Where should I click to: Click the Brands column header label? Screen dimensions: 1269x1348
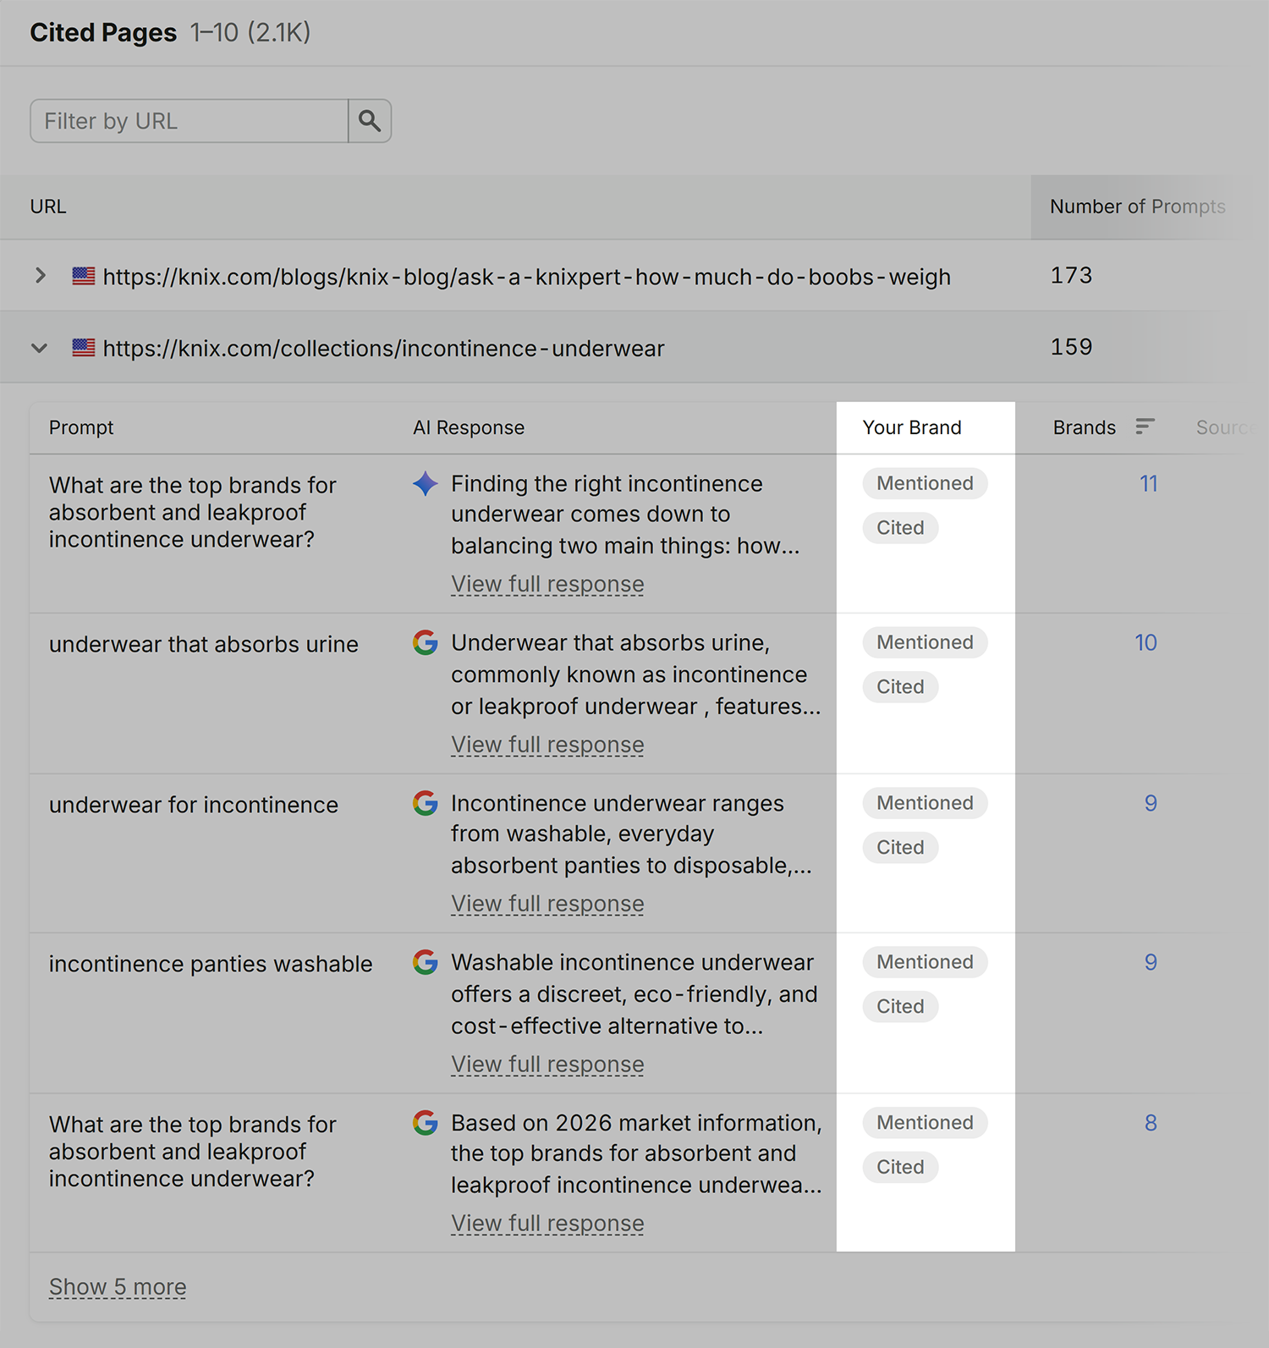pyautogui.click(x=1084, y=427)
